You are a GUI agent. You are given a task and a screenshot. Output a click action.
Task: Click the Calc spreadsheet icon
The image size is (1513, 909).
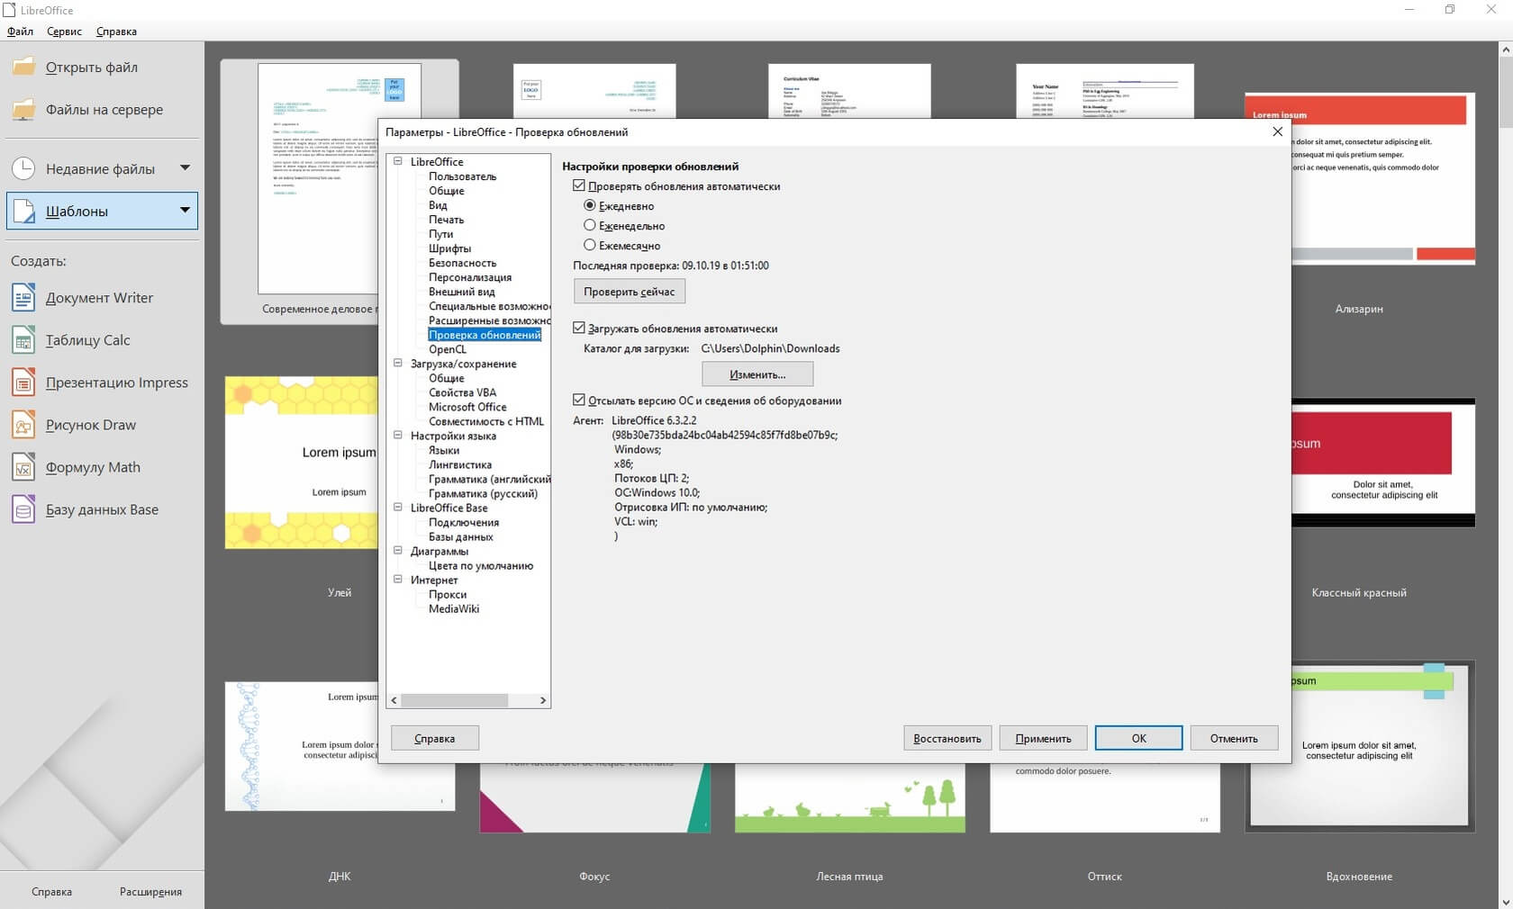(x=23, y=340)
